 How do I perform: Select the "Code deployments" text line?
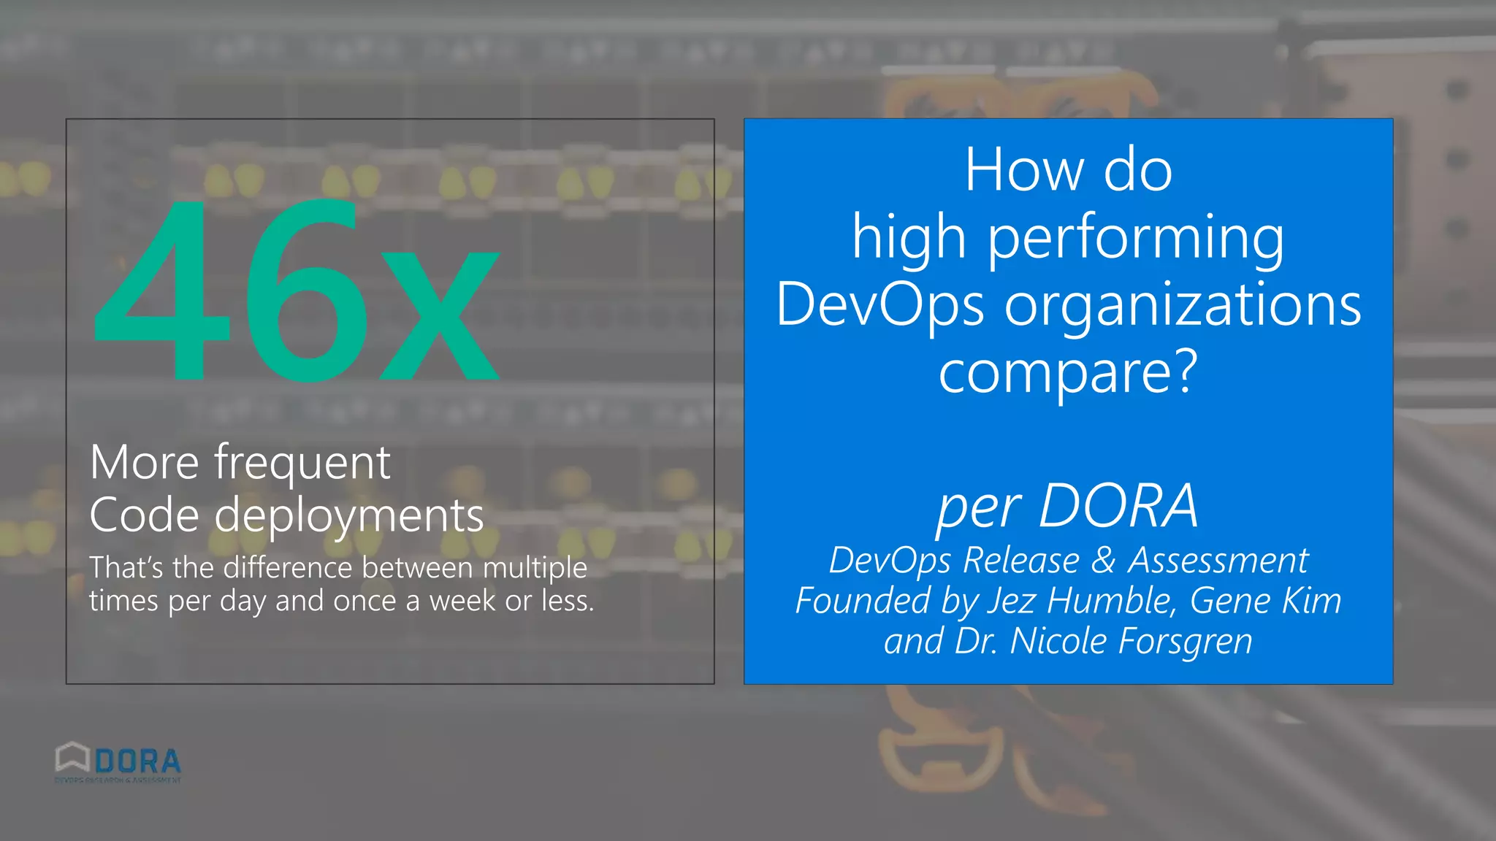(x=286, y=515)
